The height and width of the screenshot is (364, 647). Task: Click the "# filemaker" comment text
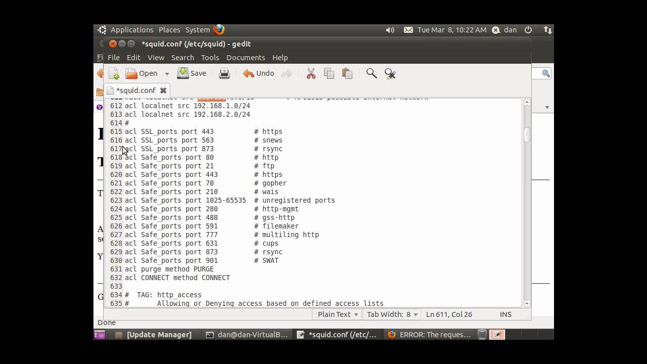(276, 226)
